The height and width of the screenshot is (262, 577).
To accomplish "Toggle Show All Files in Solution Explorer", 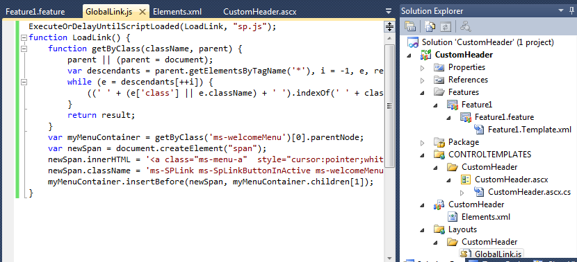I will coord(430,26).
